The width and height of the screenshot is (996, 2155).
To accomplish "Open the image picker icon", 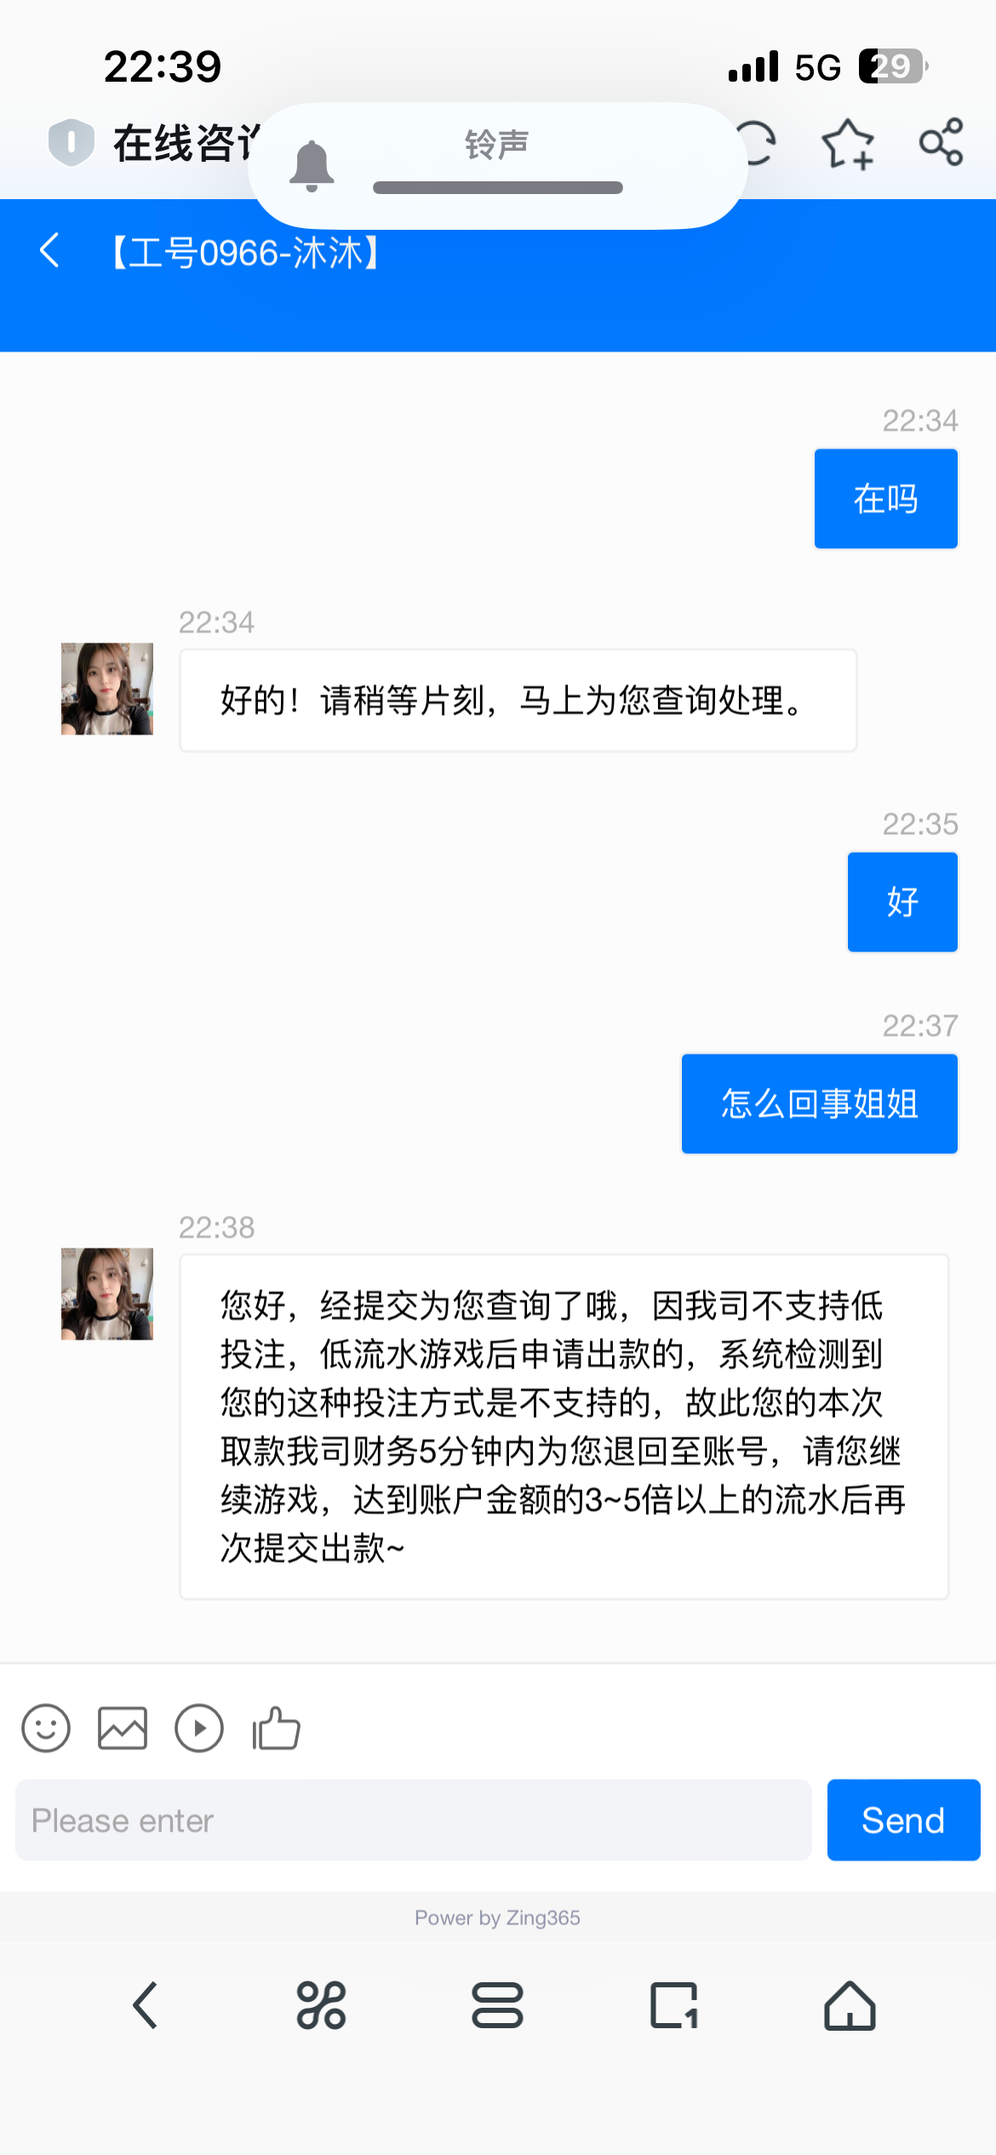I will coord(123,1728).
